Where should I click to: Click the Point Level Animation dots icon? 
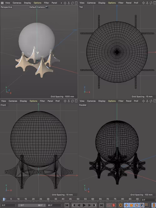(147, 205)
